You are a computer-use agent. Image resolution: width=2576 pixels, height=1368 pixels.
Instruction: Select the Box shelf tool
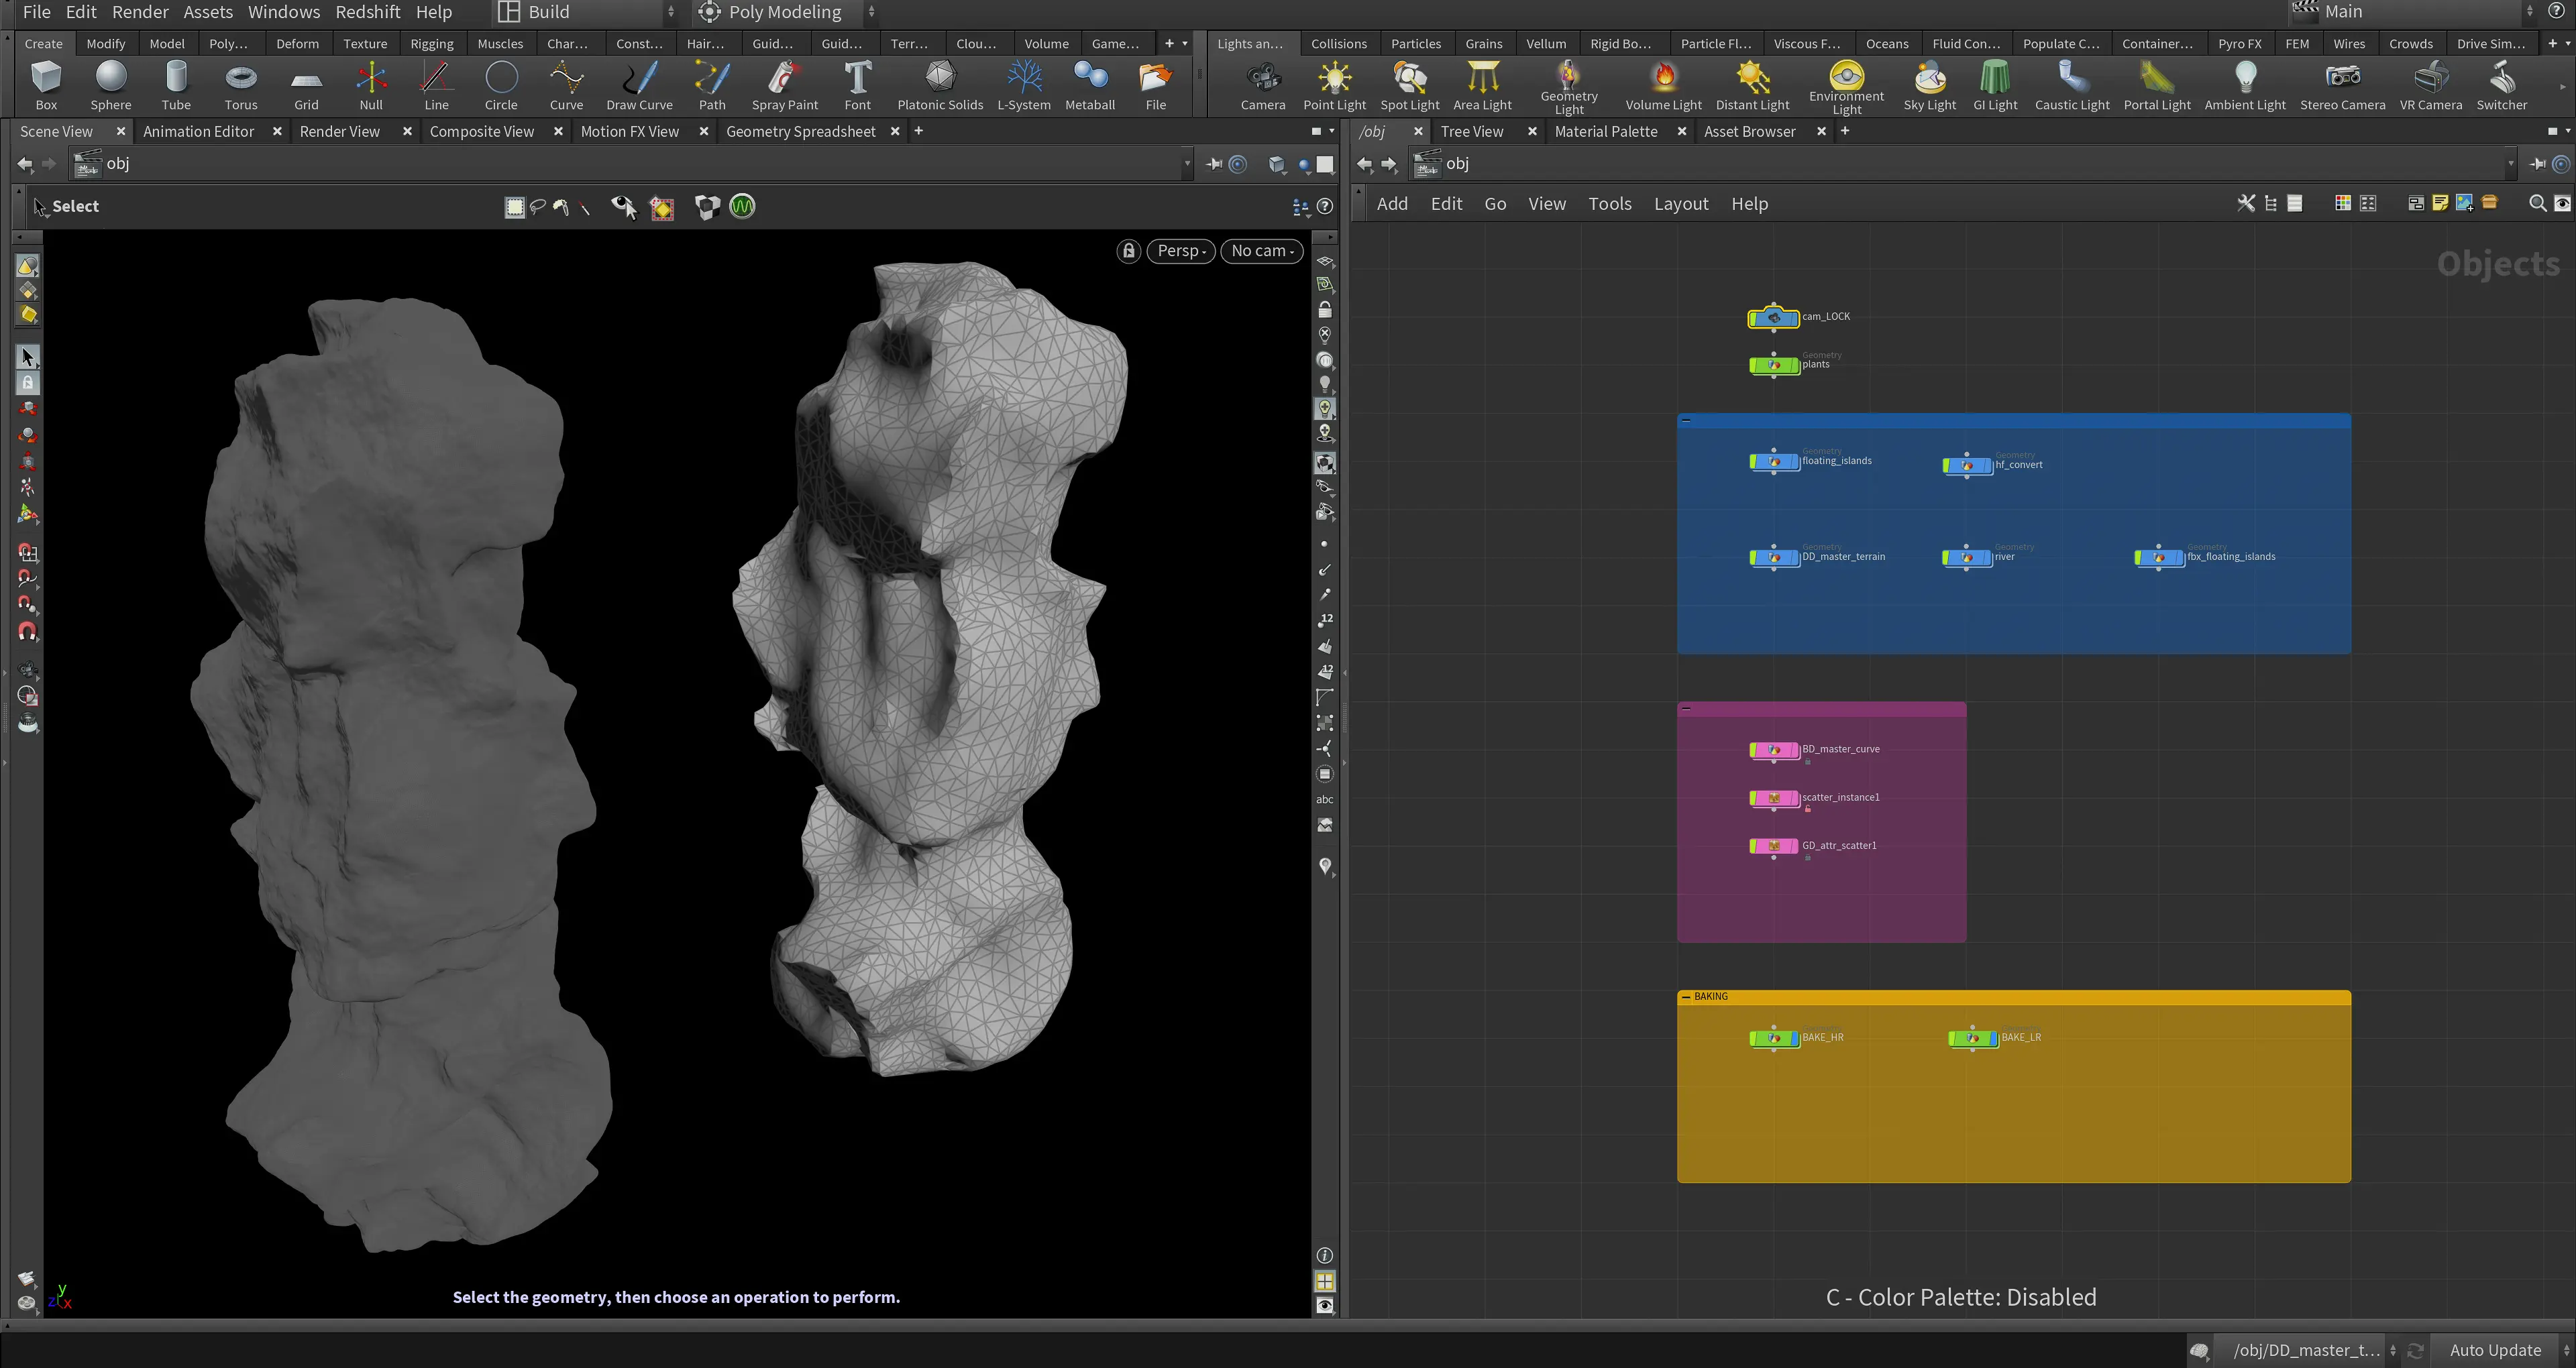click(x=46, y=85)
